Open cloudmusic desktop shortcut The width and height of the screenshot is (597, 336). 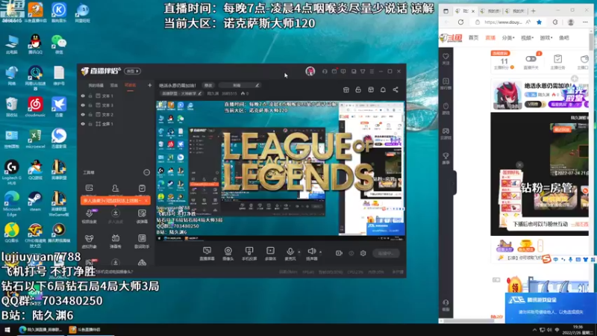click(35, 107)
